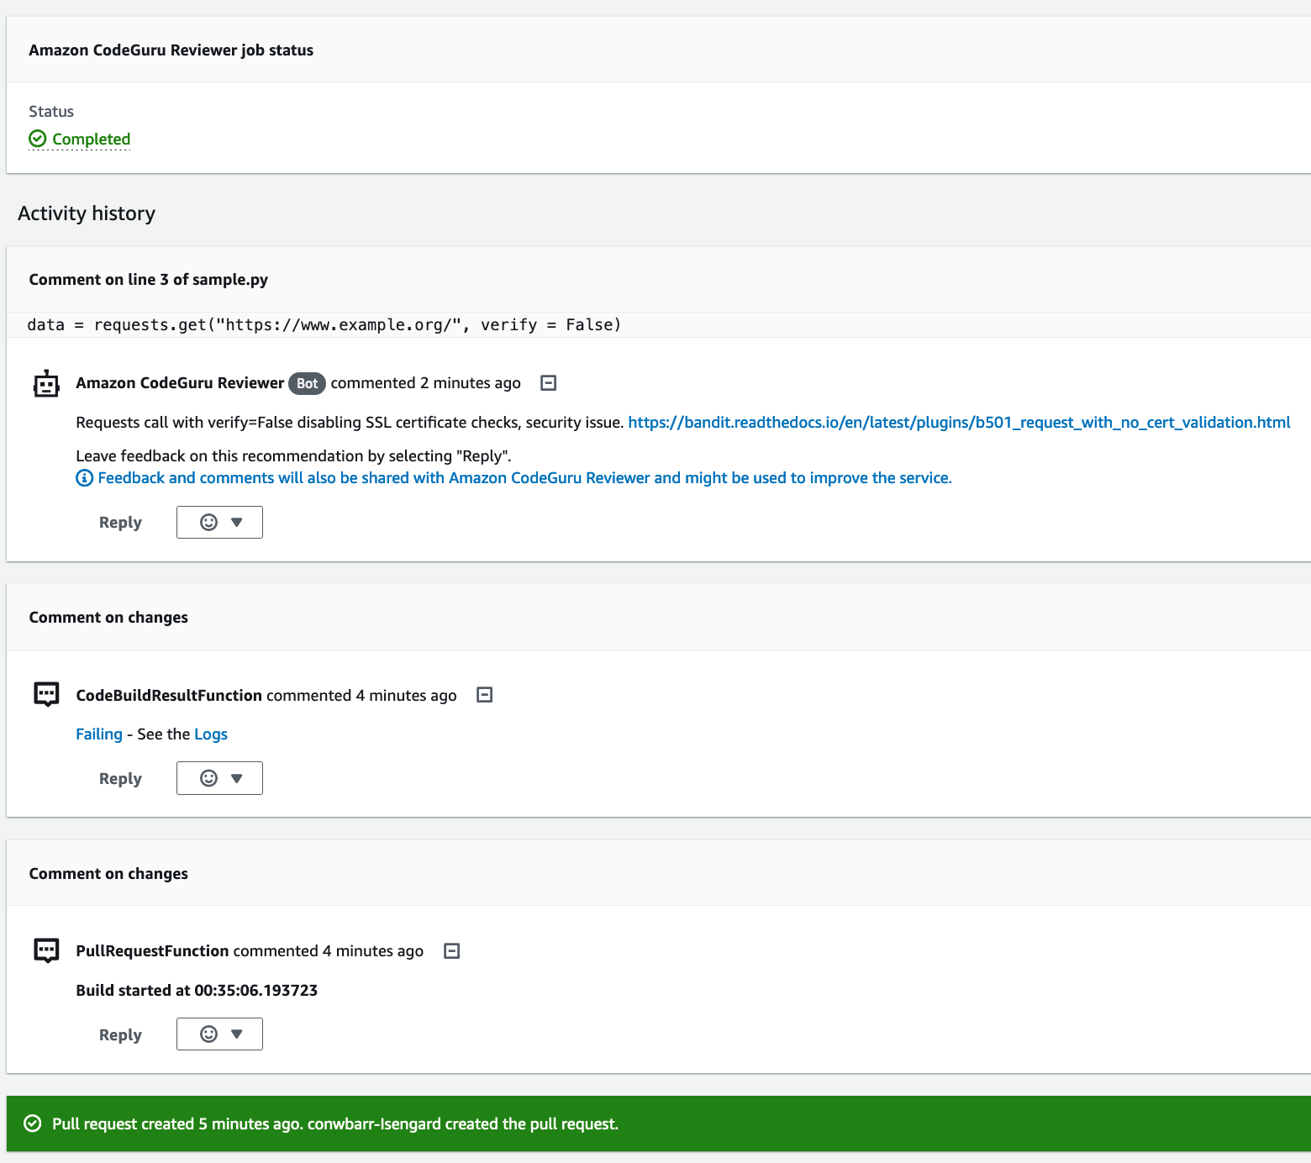Viewport: 1311px width, 1163px height.
Task: View the Logs link
Action: 211,734
